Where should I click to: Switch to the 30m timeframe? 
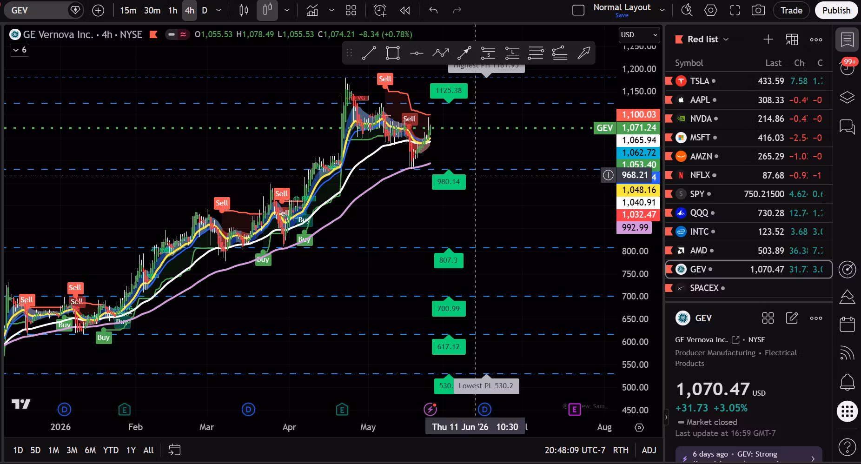click(x=152, y=10)
